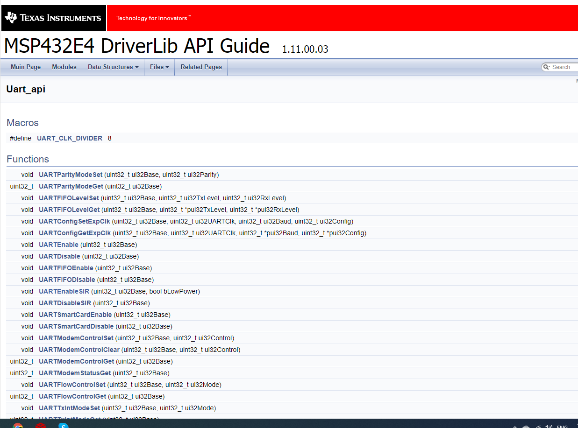Viewport: 578px width, 428px height.
Task: Follow the UARTSmartCardDisable link
Action: pyautogui.click(x=76, y=327)
